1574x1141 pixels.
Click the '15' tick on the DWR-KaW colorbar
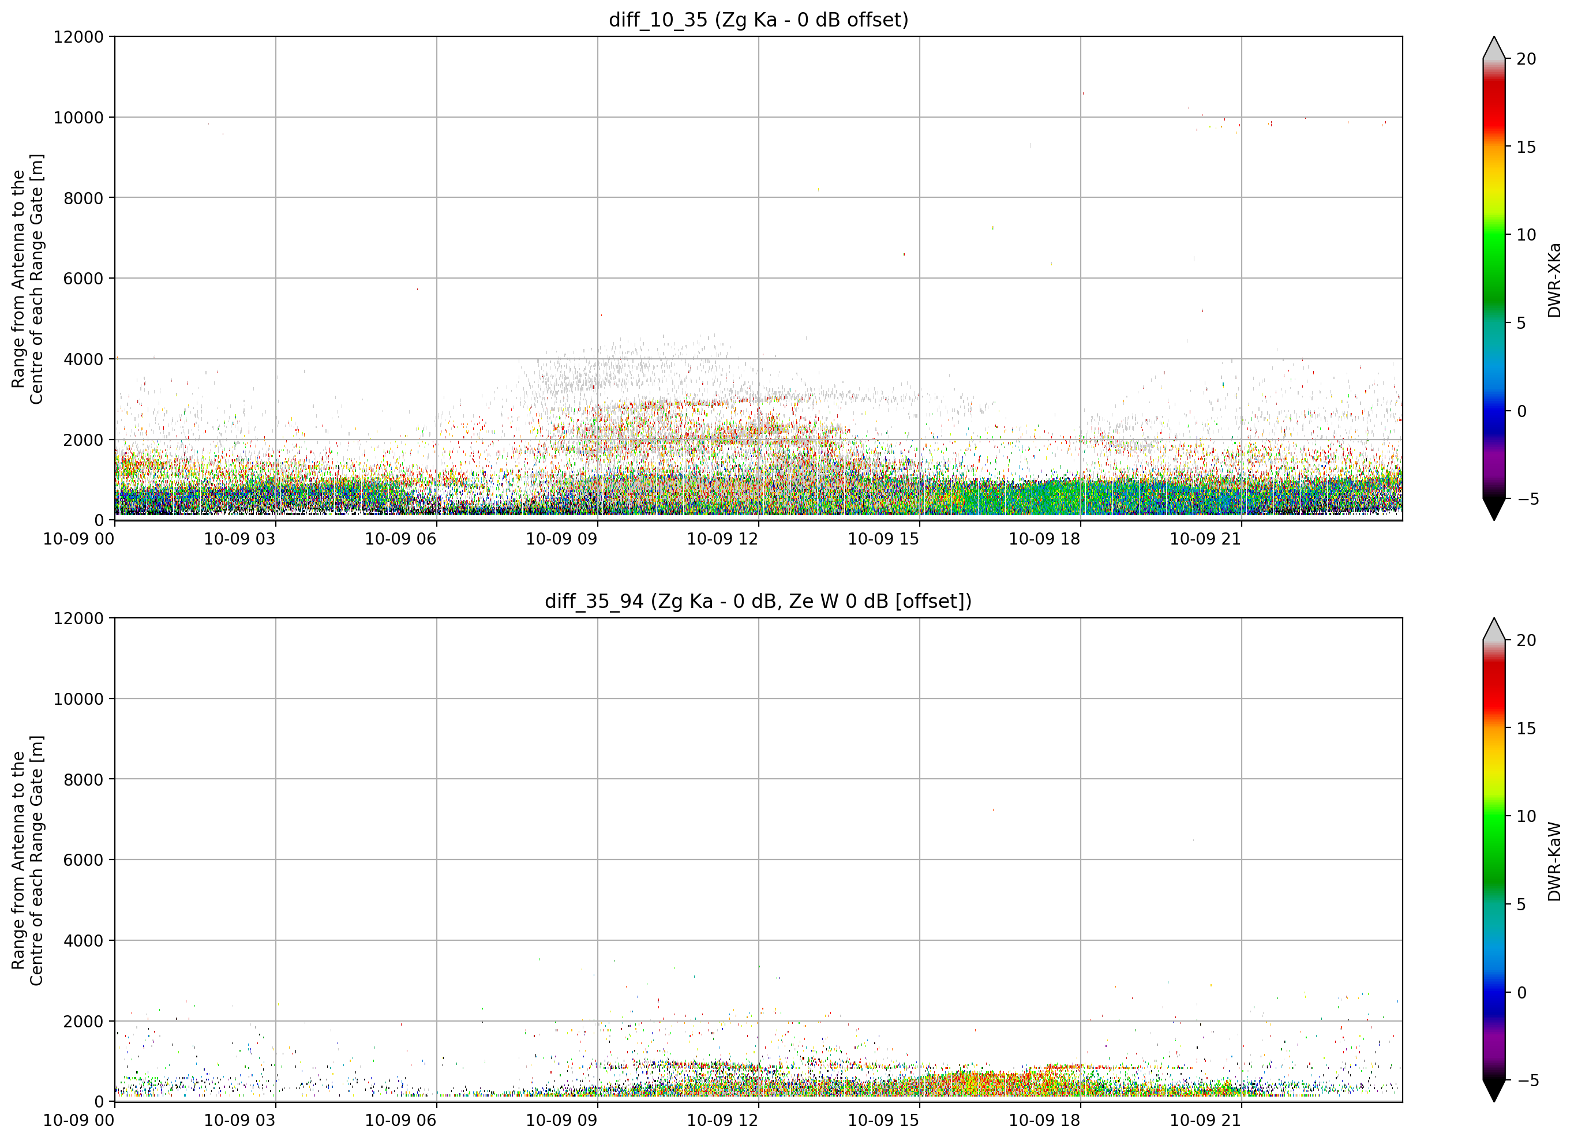pyautogui.click(x=1526, y=729)
